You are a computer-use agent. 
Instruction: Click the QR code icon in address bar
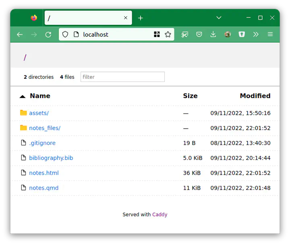157,35
